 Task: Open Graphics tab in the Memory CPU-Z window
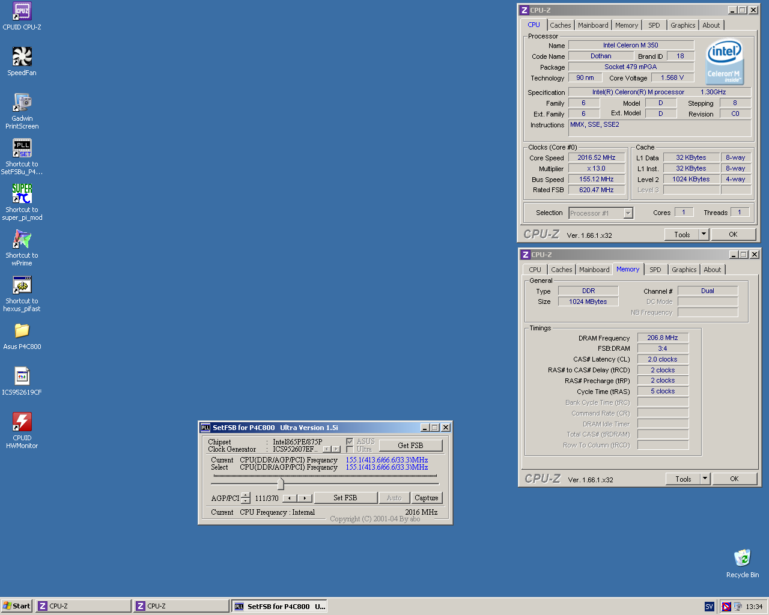coord(684,270)
